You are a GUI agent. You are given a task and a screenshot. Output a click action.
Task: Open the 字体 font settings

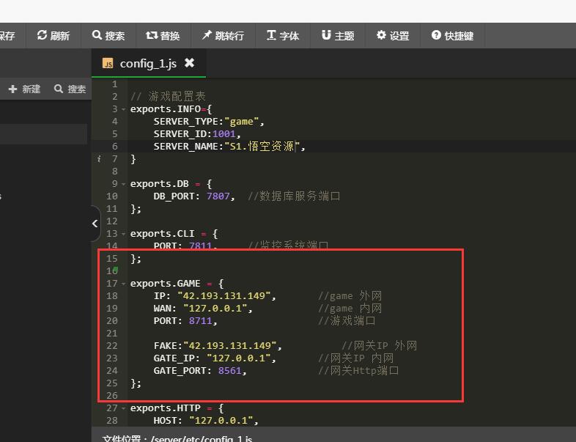[282, 35]
